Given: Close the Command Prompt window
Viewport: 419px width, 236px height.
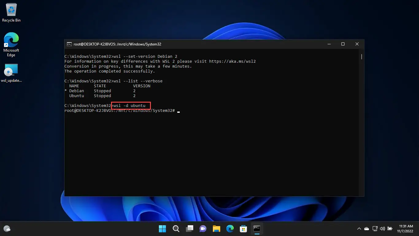Looking at the screenshot, I should [357, 44].
